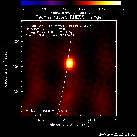Click the Detectors: 3F 6F 9F line

pos(45,29)
